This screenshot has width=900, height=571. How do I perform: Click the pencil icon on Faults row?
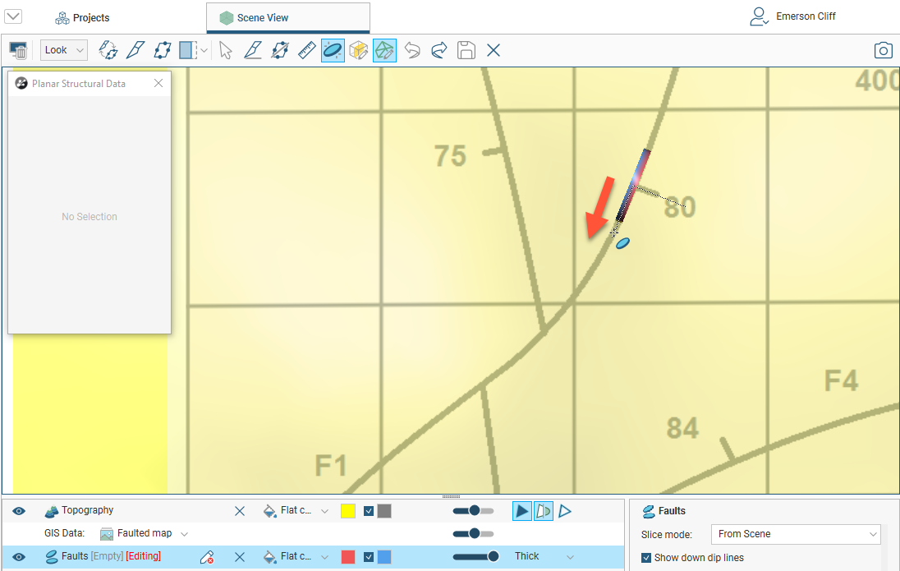[x=207, y=557]
